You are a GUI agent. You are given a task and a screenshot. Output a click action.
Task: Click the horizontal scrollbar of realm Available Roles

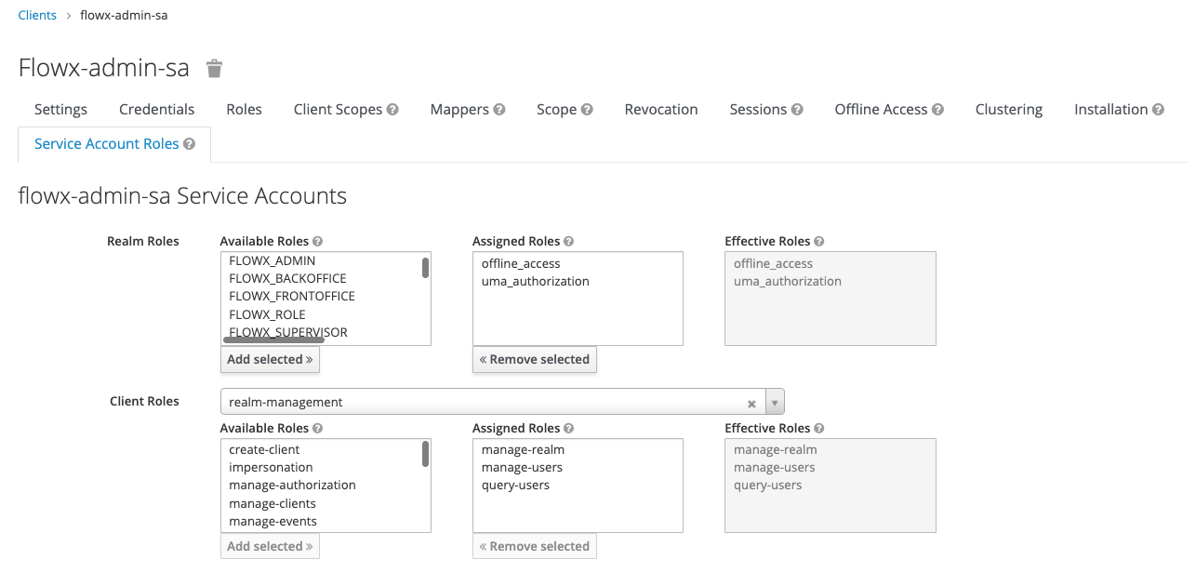click(274, 340)
